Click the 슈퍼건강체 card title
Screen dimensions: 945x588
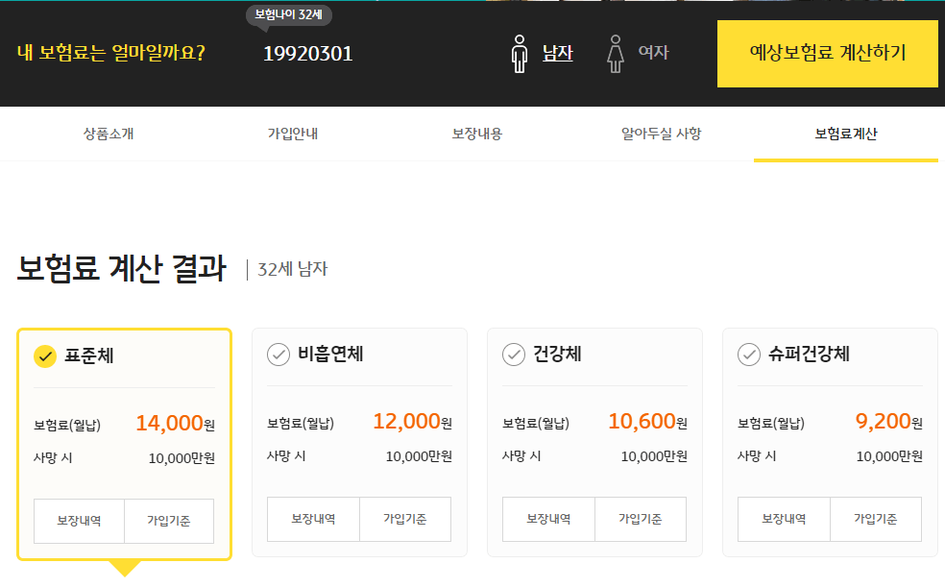click(809, 354)
